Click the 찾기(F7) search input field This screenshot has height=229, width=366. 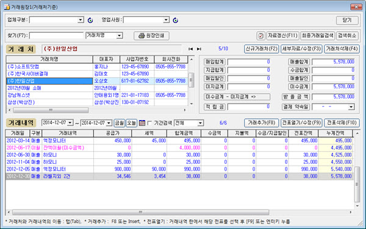tap(56, 36)
